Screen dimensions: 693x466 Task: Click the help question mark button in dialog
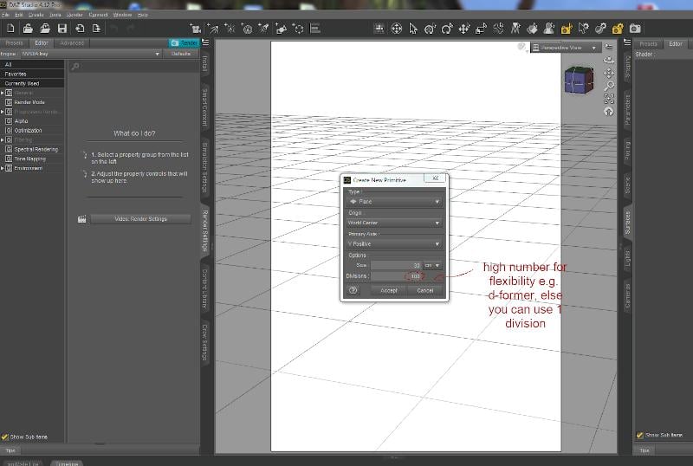[x=353, y=290]
